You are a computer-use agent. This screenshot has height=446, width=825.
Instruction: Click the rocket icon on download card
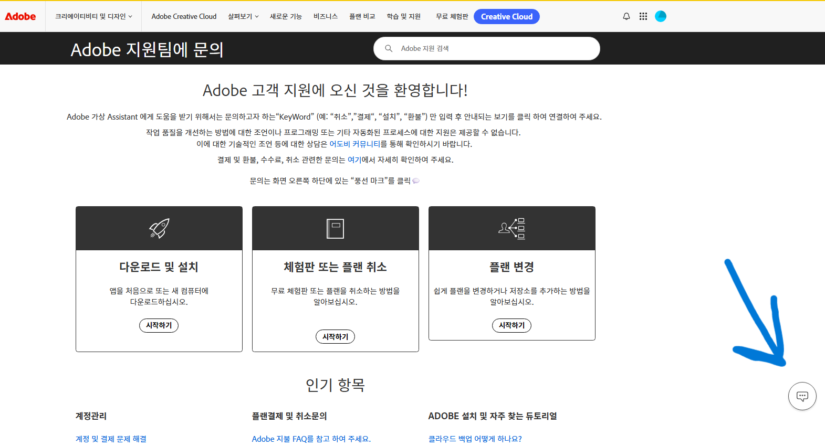point(159,228)
